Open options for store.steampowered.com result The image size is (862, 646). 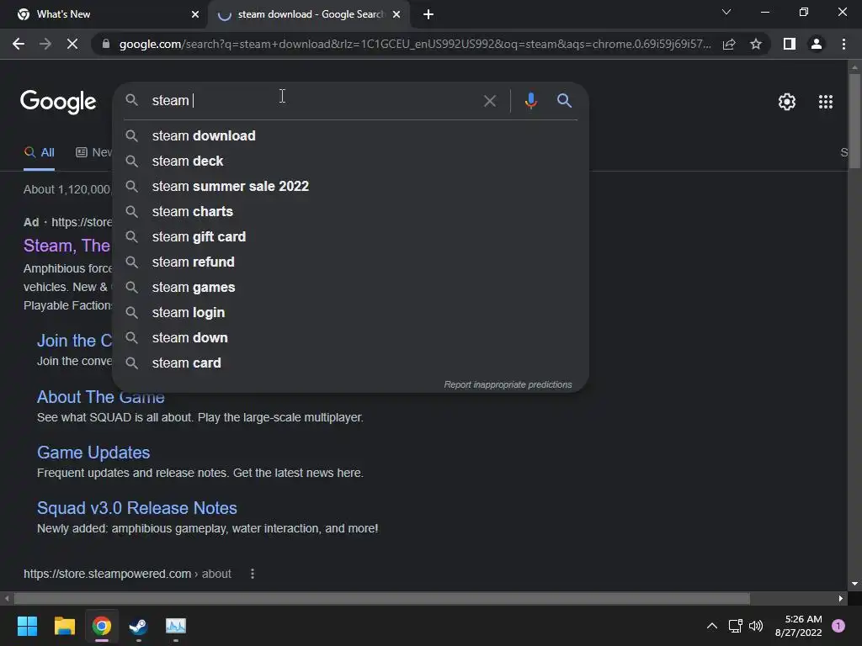[x=253, y=574]
